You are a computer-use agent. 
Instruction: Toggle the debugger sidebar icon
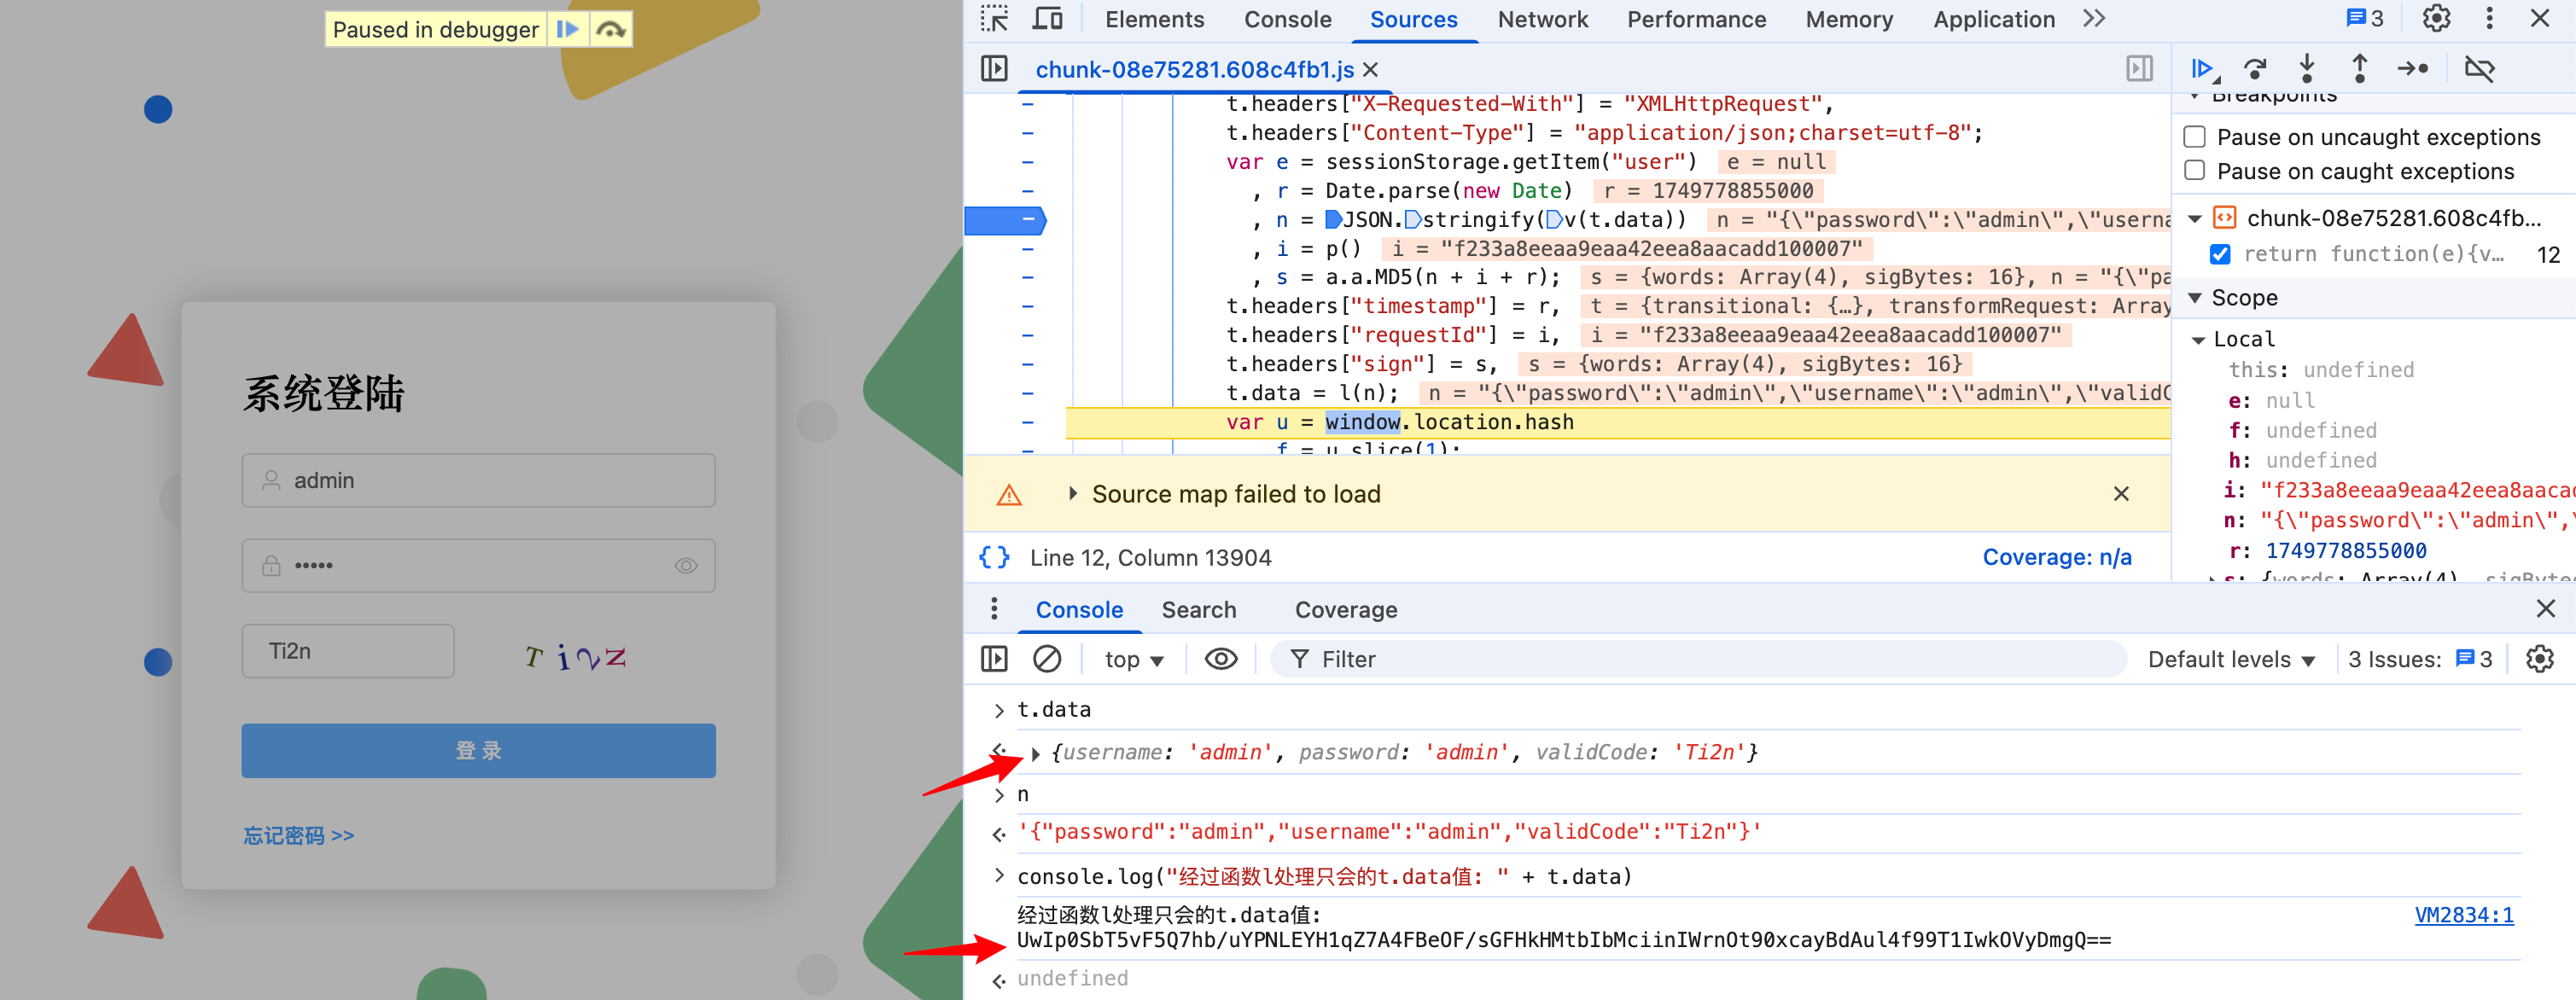coord(2139,69)
